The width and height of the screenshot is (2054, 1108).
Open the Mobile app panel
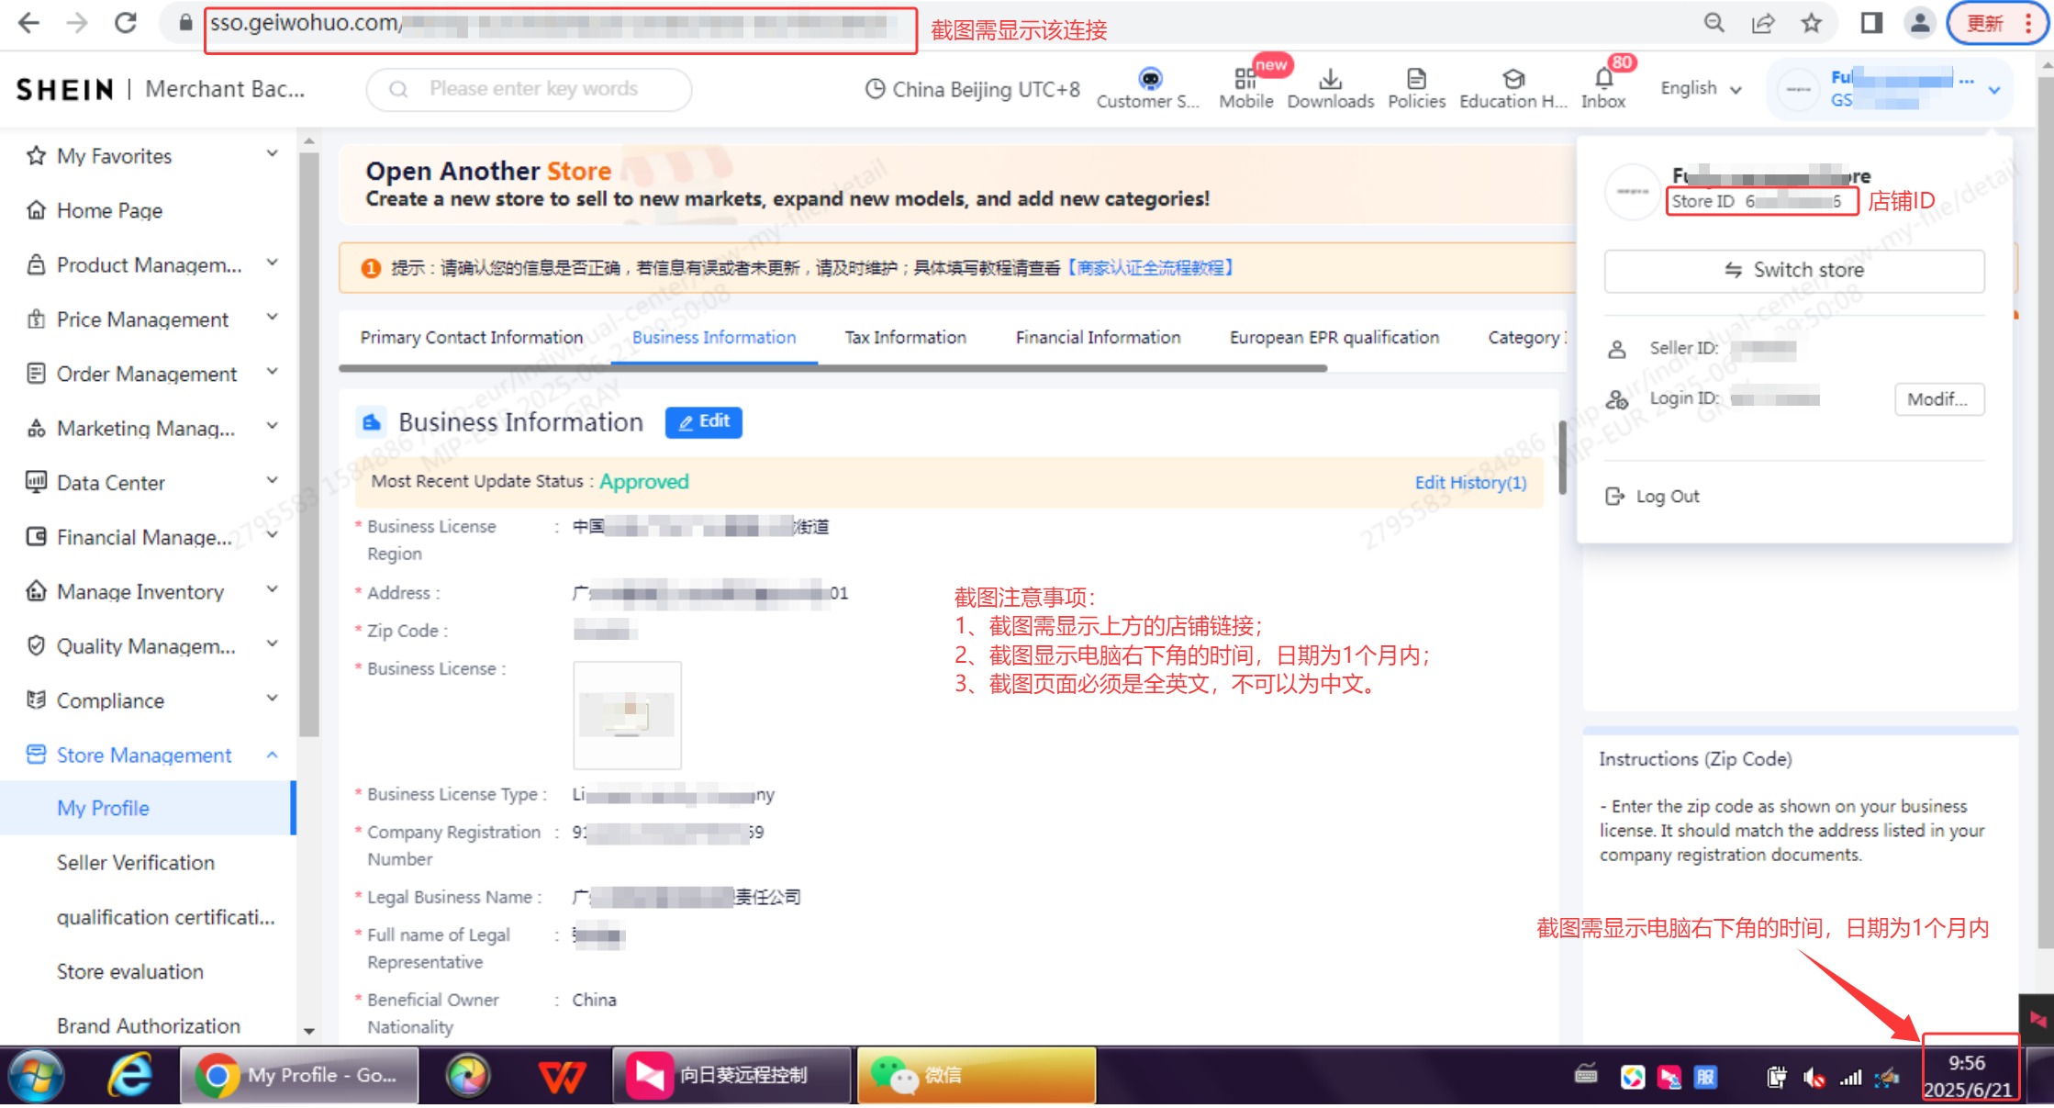(1246, 87)
